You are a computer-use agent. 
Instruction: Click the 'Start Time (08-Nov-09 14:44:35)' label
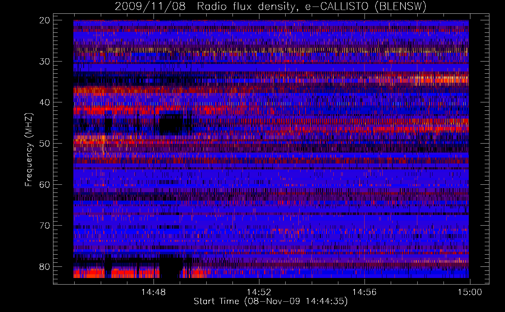(x=271, y=301)
